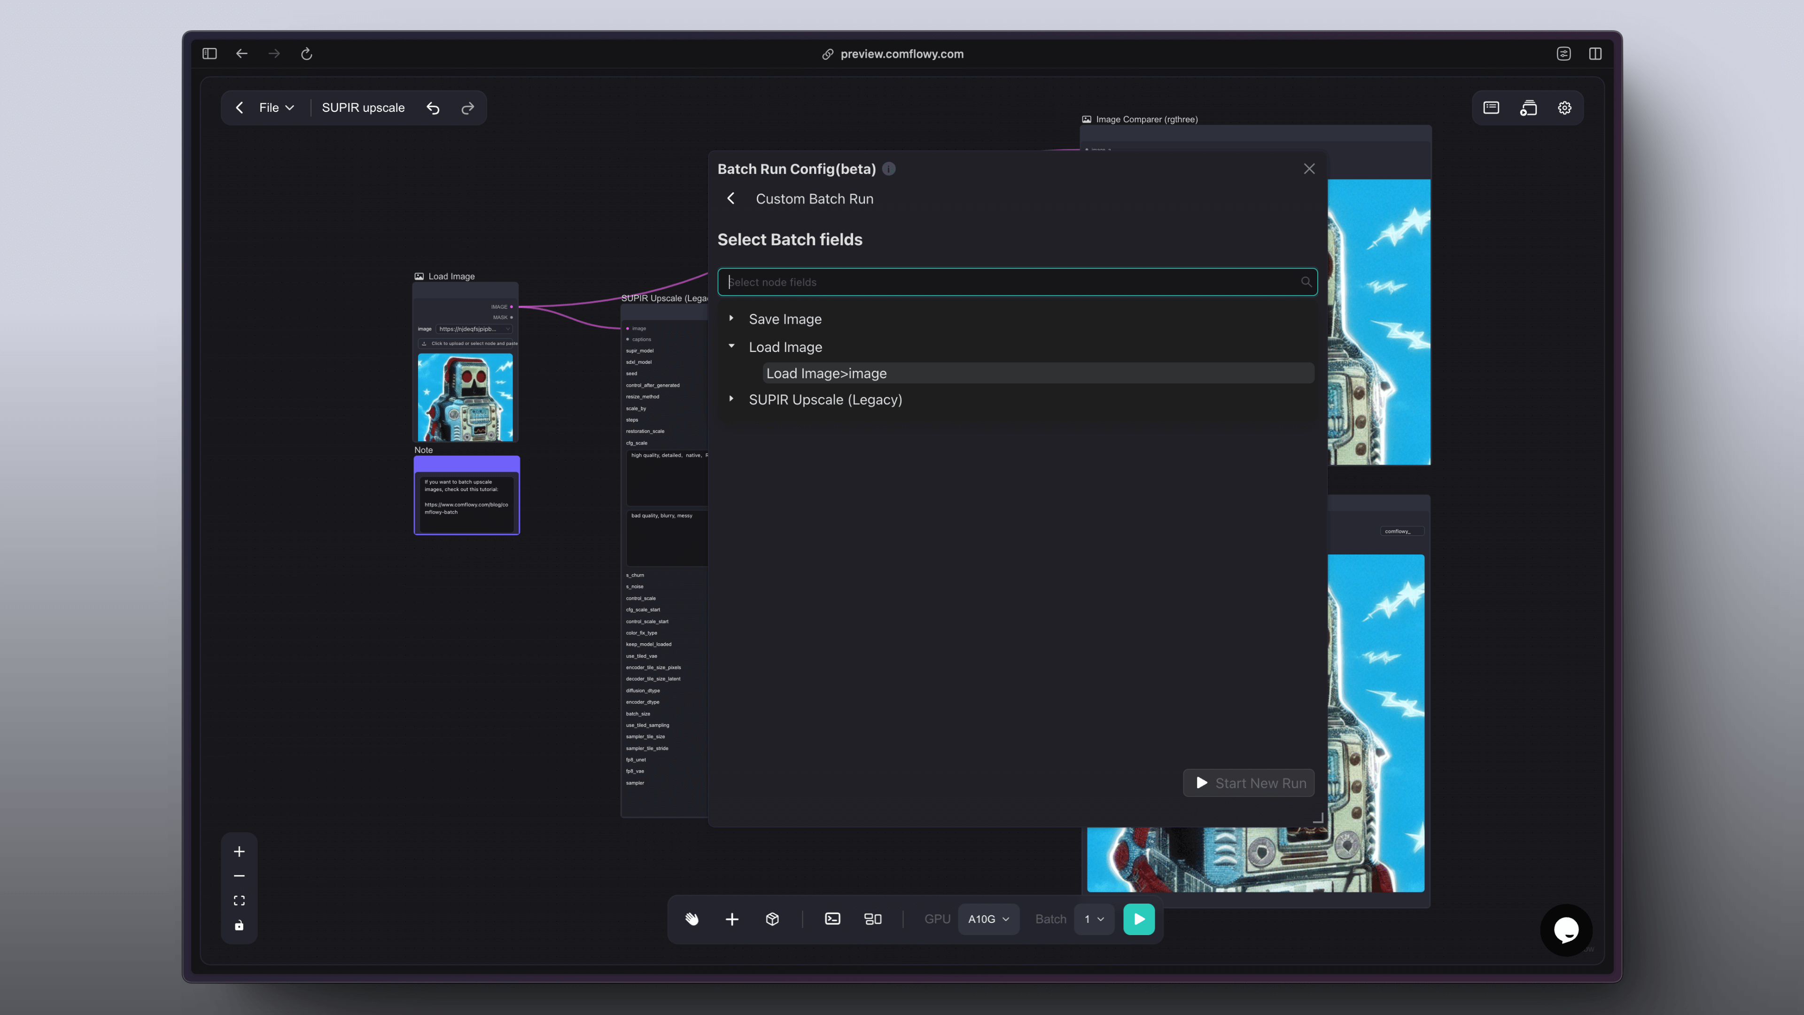Collapse the Load Image tree node
Screen dimensions: 1804x1015
tap(731, 346)
